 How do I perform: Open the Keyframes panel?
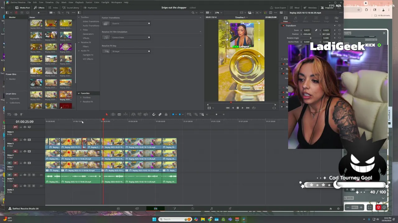[x=90, y=7]
